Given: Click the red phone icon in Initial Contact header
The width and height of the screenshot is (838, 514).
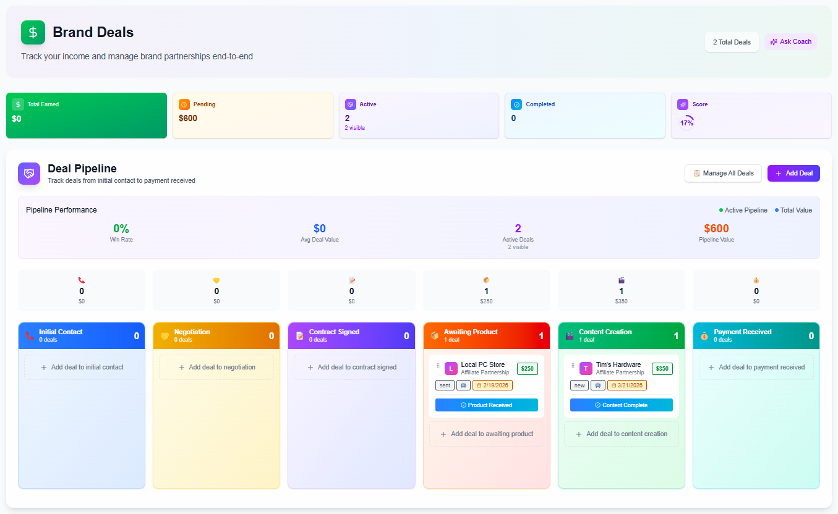Looking at the screenshot, I should [30, 336].
